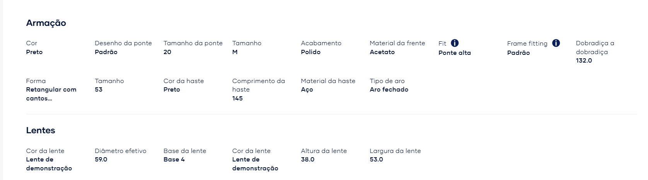The image size is (648, 180).
Task: Select the 'Aro fechado' rim type value
Action: tap(389, 90)
